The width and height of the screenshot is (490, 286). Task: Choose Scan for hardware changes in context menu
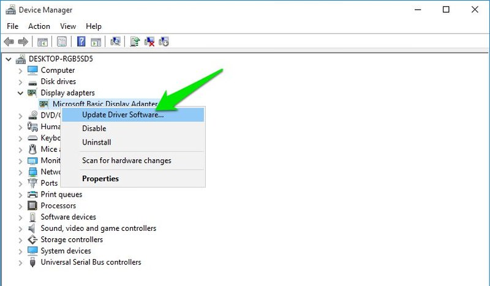point(133,160)
